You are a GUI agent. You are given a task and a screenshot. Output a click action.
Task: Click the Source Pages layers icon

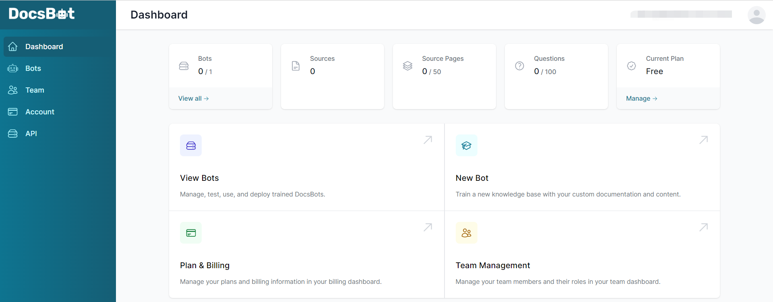(407, 66)
